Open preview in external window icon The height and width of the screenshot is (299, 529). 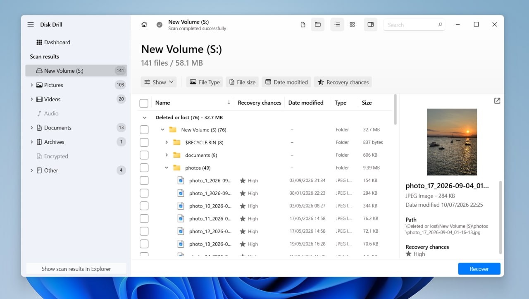pyautogui.click(x=497, y=100)
